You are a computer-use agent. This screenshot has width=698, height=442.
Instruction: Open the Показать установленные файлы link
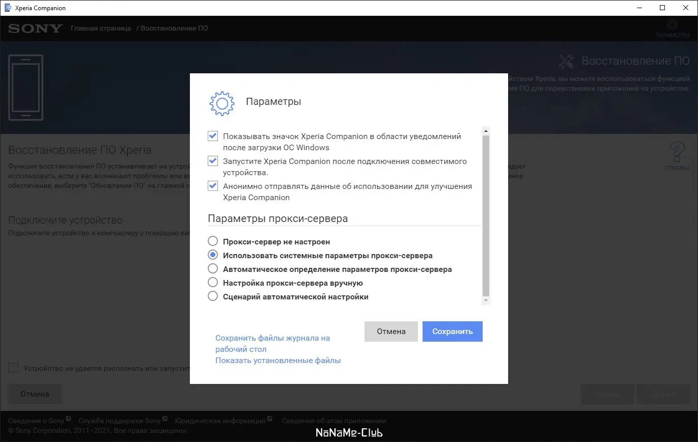tap(277, 360)
